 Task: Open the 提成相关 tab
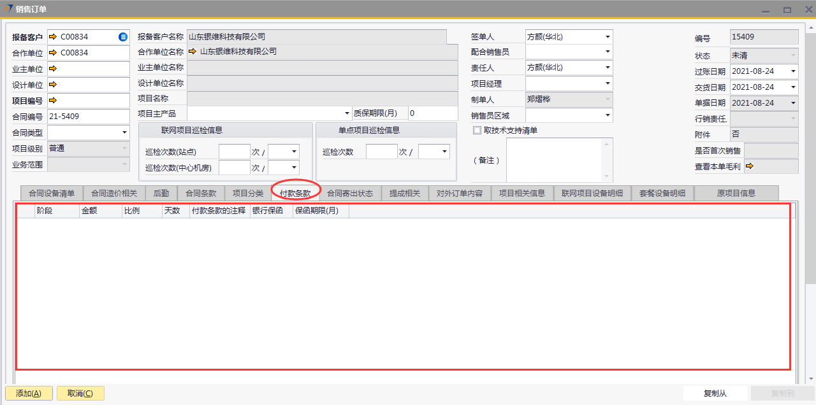[x=405, y=193]
